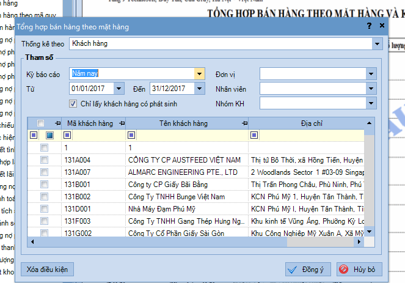The width and height of the screenshot is (405, 283).
Task: Toggle the select-all checkbox in grid header
Action: point(40,123)
